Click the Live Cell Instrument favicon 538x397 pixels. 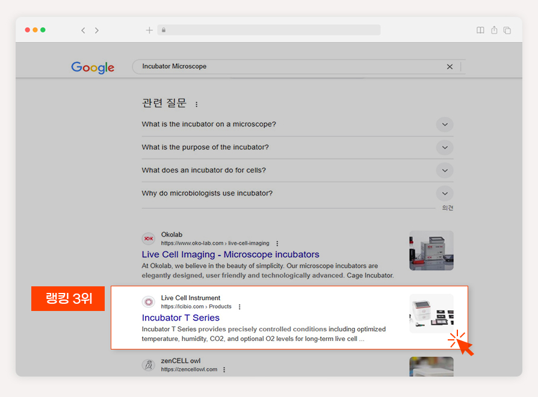[149, 302]
